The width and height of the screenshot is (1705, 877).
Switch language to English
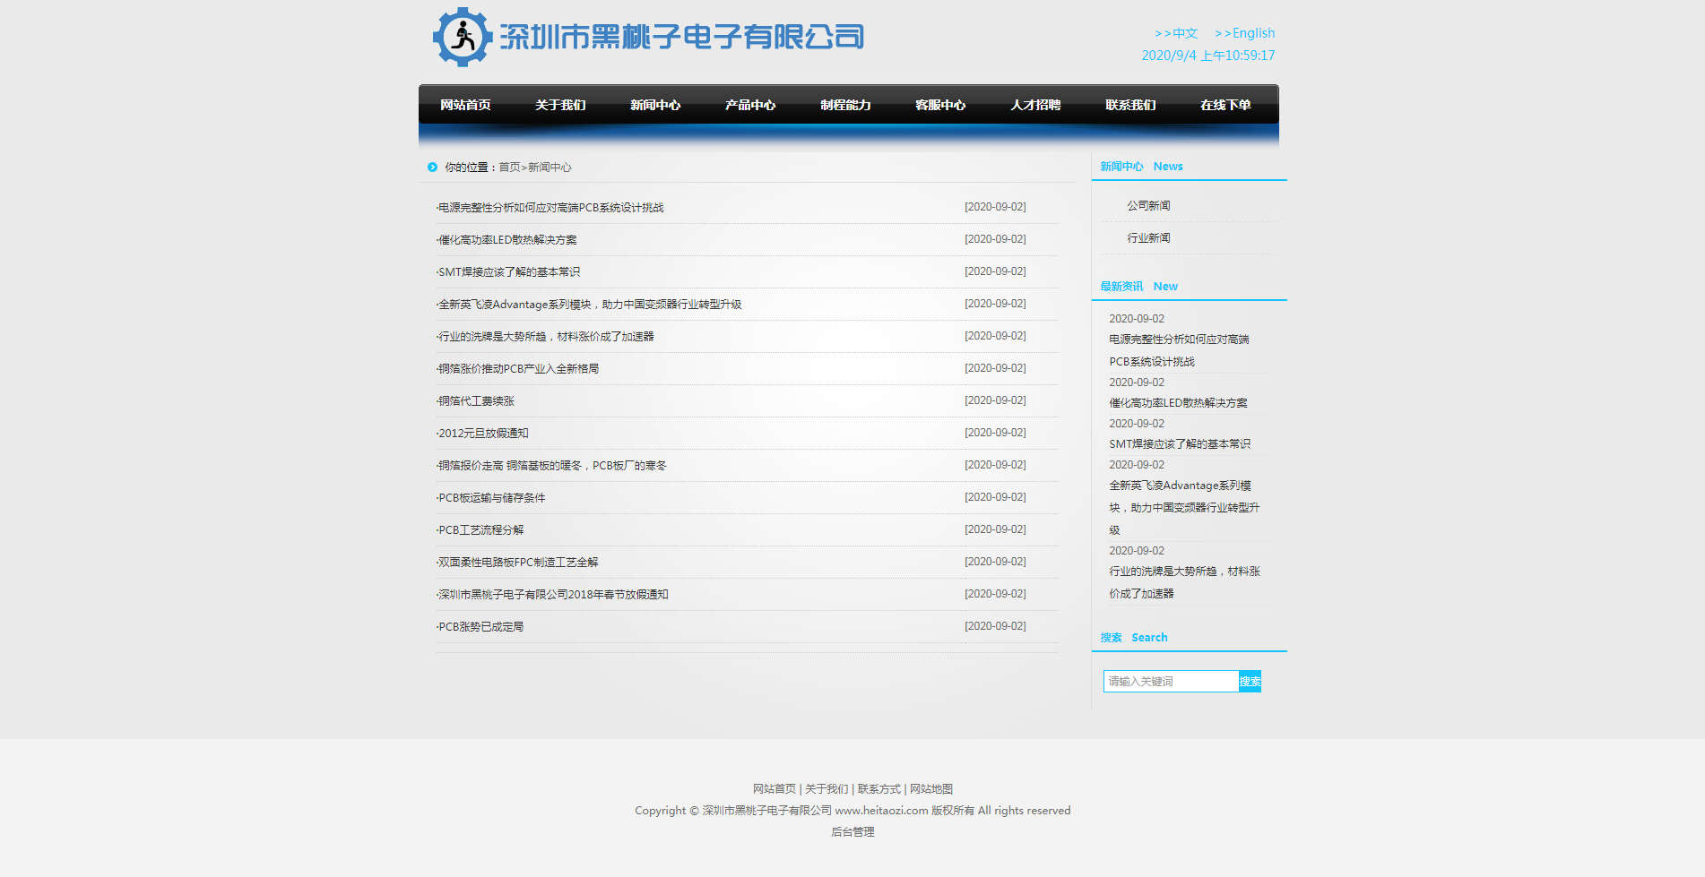tap(1244, 33)
